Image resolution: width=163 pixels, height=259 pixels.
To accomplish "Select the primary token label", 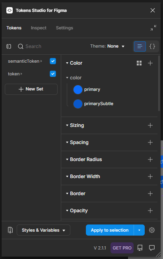I will click(92, 90).
